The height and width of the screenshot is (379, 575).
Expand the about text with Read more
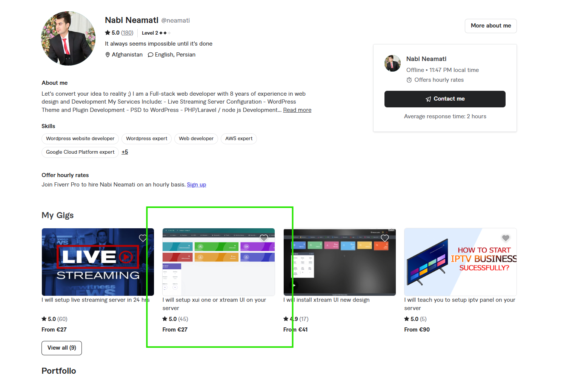point(297,110)
